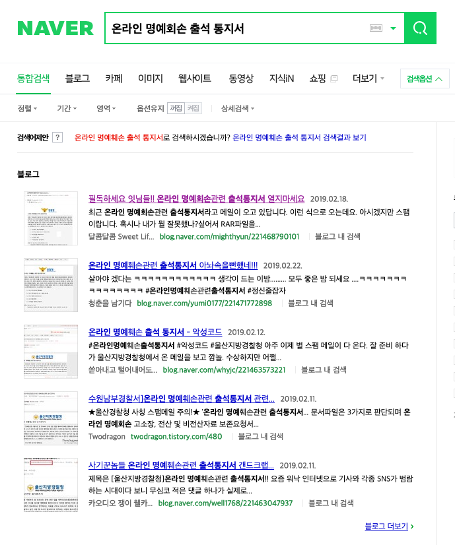Click the 검색어제안 help question mark
This screenshot has height=545, width=455.
click(x=57, y=137)
